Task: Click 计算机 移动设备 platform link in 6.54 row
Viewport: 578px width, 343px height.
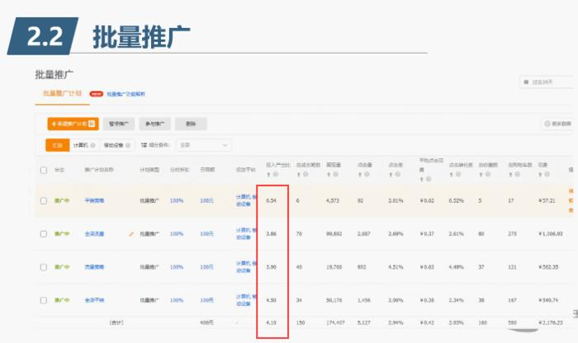Action: [x=246, y=200]
